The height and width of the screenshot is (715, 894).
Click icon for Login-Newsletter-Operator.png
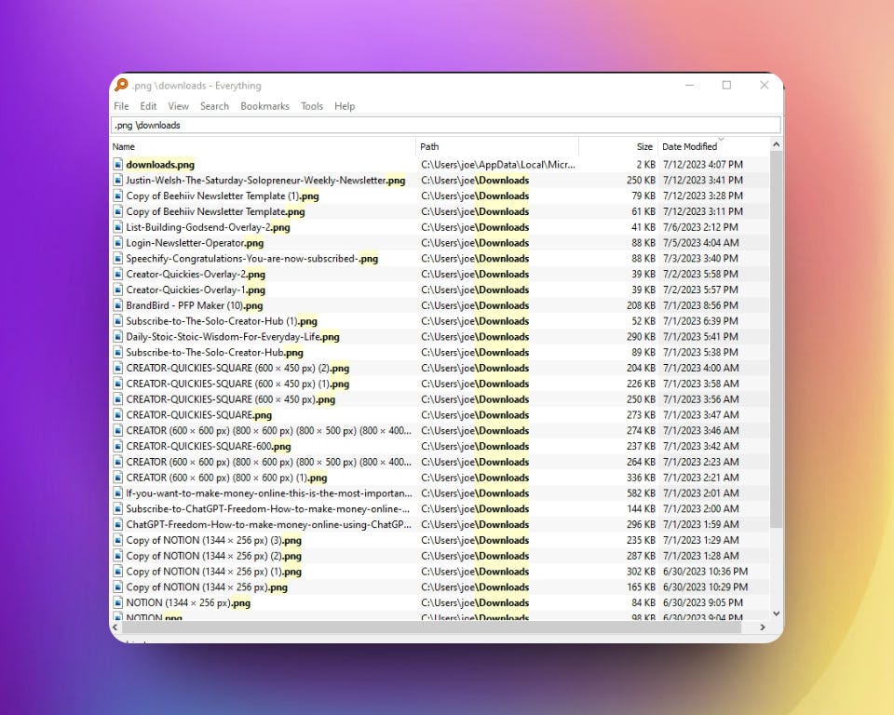click(x=118, y=243)
